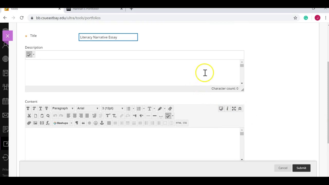The height and width of the screenshot is (185, 329).
Task: Justify text fully
Action: pyautogui.click(x=87, y=116)
